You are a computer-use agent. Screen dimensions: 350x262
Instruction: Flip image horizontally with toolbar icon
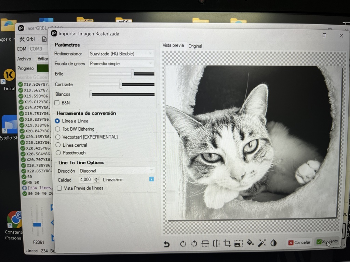tap(216, 243)
